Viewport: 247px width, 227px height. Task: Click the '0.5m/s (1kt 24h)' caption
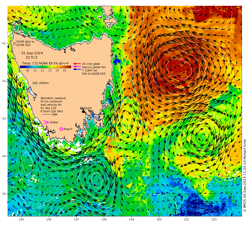pos(52,111)
